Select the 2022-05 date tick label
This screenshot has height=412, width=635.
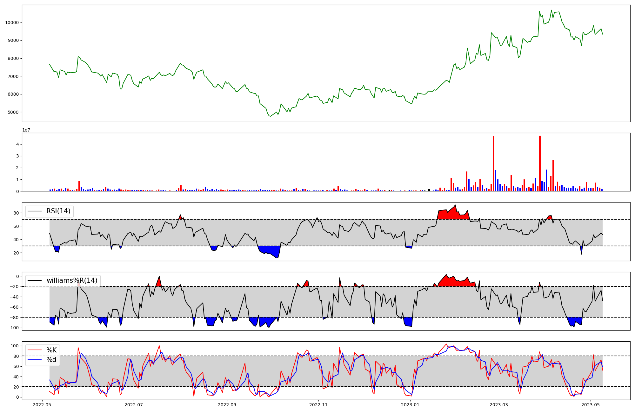click(x=42, y=405)
